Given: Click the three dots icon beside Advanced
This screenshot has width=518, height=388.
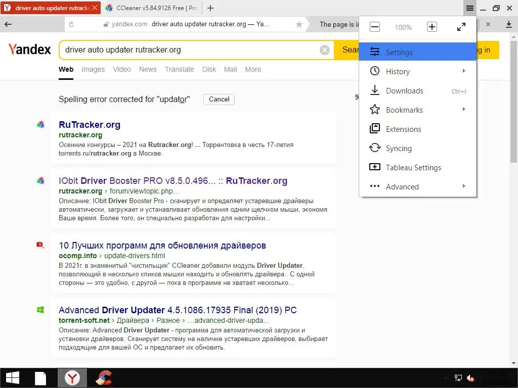Looking at the screenshot, I should pyautogui.click(x=375, y=186).
